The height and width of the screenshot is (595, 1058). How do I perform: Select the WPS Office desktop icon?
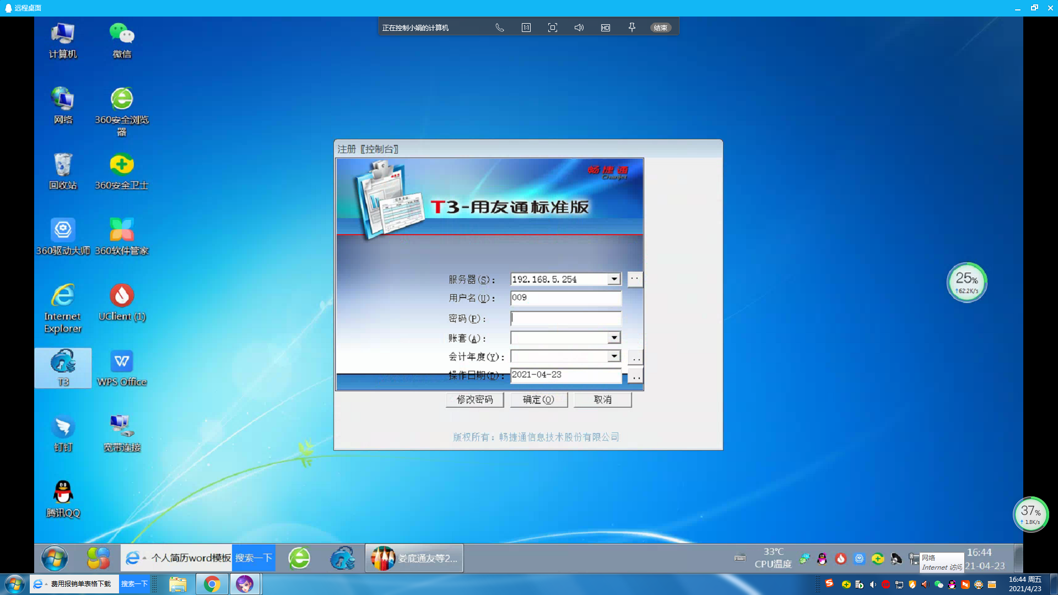(122, 368)
